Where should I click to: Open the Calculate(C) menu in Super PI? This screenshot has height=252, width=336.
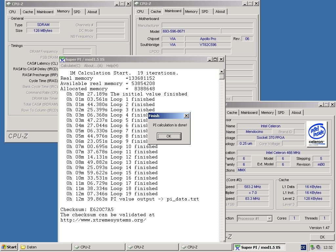(x=71, y=66)
